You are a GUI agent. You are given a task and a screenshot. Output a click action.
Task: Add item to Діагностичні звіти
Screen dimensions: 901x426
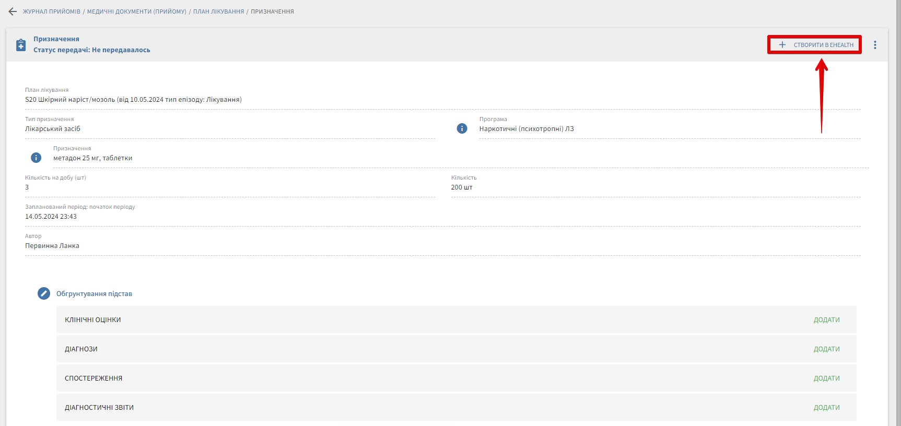[826, 408]
